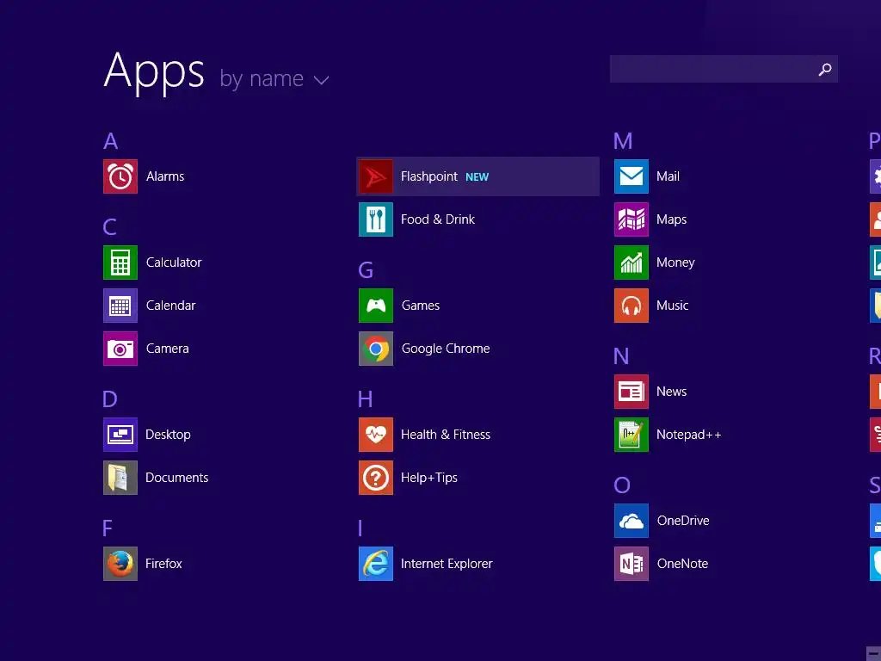The height and width of the screenshot is (661, 881).
Task: Launch Notepad++ from its icon
Action: click(631, 435)
